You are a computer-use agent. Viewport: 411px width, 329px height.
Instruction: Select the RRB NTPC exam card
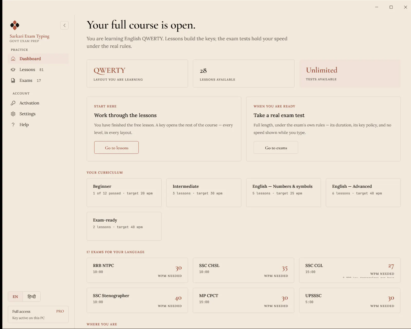pos(137,270)
